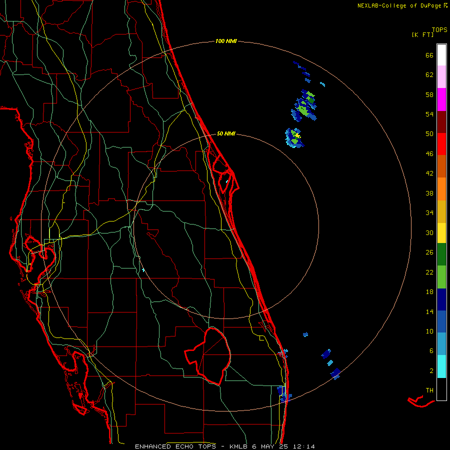450x450 pixels.
Task: Select the light pink 62 kft swatch
Action: [441, 76]
